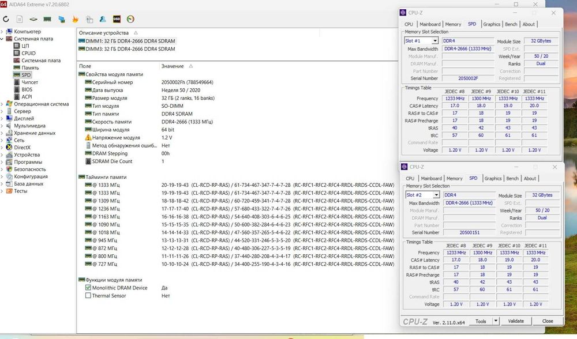The width and height of the screenshot is (577, 339).
Task: Select the DIMM1 32 ГБ DDR4-2666 row
Action: [x=127, y=41]
